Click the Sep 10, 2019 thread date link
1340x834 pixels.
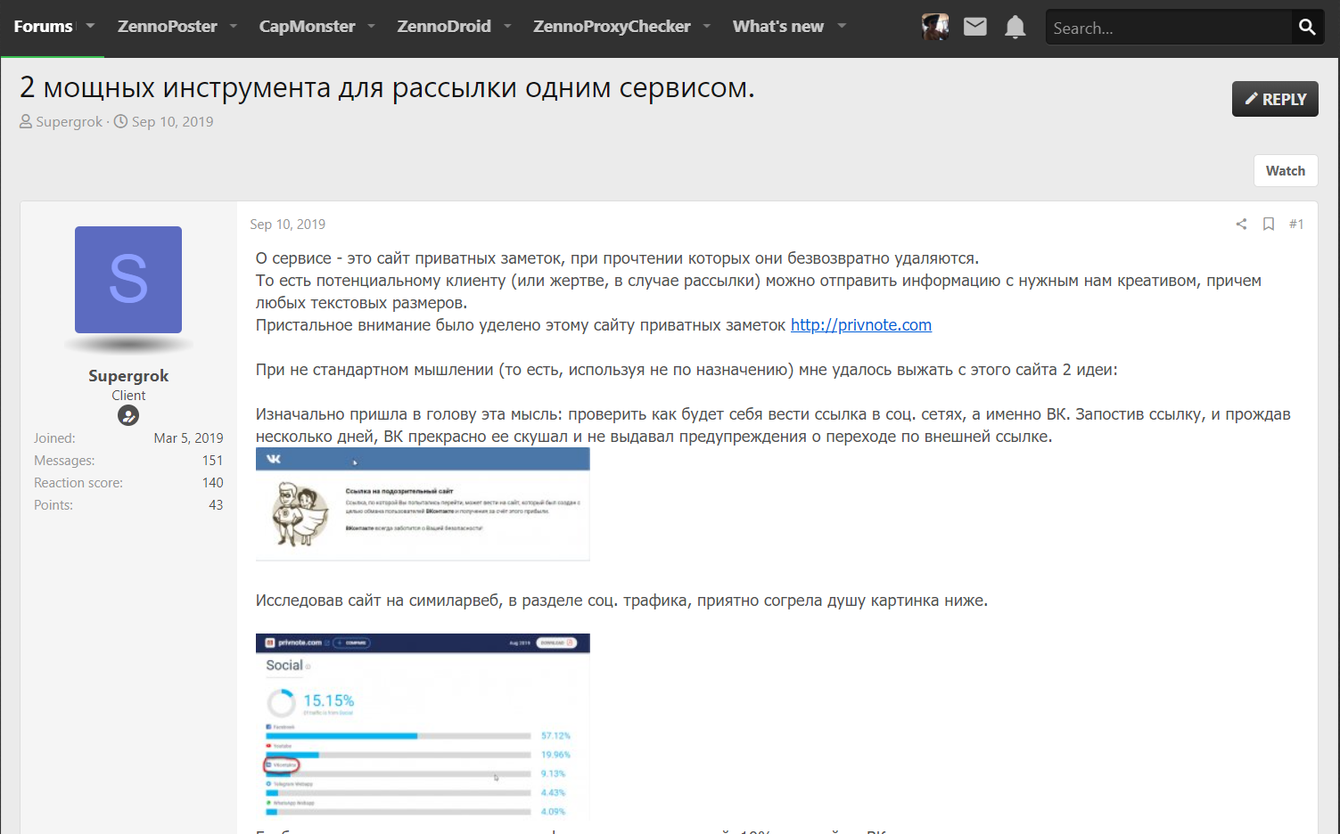pos(173,122)
